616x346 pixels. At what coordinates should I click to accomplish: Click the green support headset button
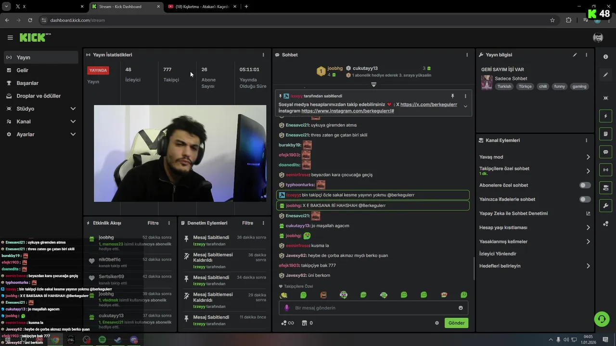(x=602, y=319)
